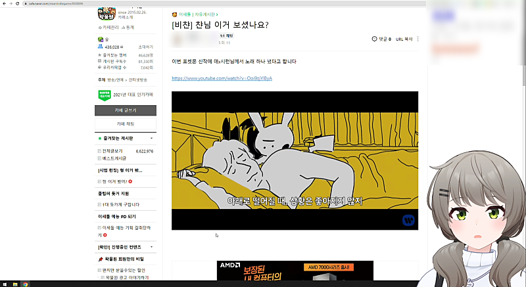
Task: Click the 인터넷방송 topic link
Action: pyautogui.click(x=138, y=80)
